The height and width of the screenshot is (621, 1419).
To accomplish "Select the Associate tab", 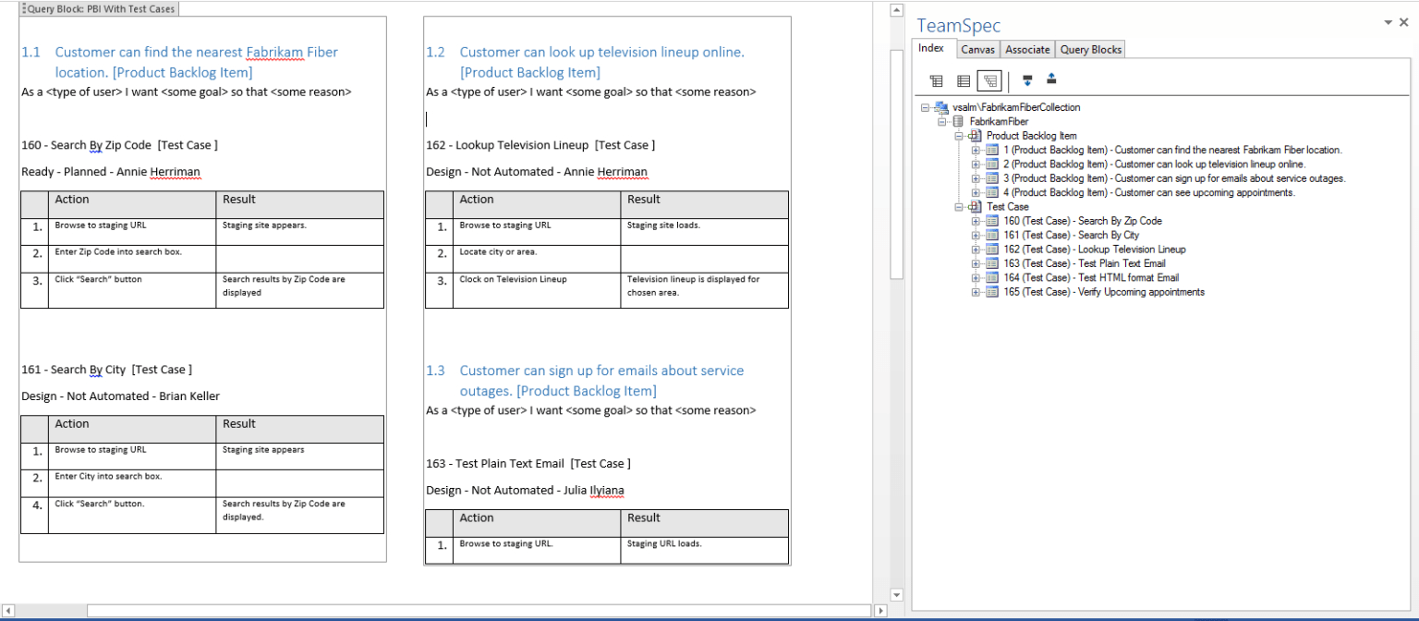I will 1027,49.
